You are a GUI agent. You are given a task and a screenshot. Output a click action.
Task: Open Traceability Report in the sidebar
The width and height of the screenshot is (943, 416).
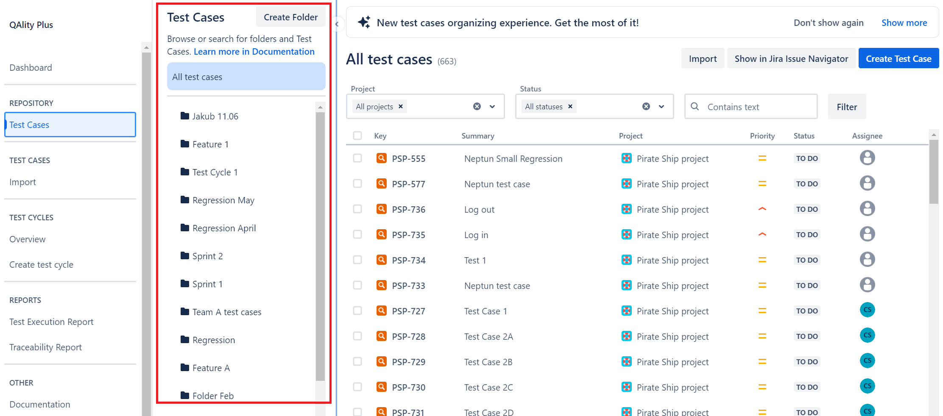45,347
